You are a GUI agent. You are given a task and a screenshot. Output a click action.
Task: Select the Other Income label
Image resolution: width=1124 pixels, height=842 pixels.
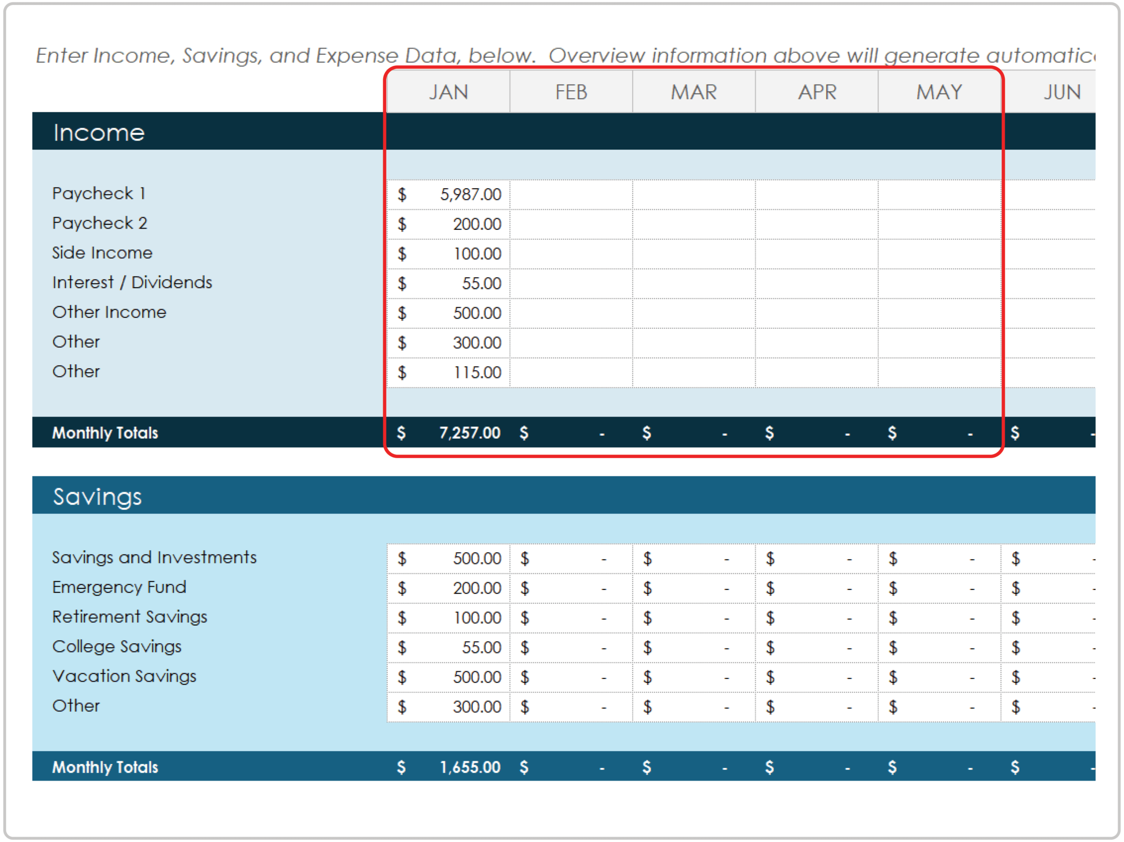(x=109, y=312)
